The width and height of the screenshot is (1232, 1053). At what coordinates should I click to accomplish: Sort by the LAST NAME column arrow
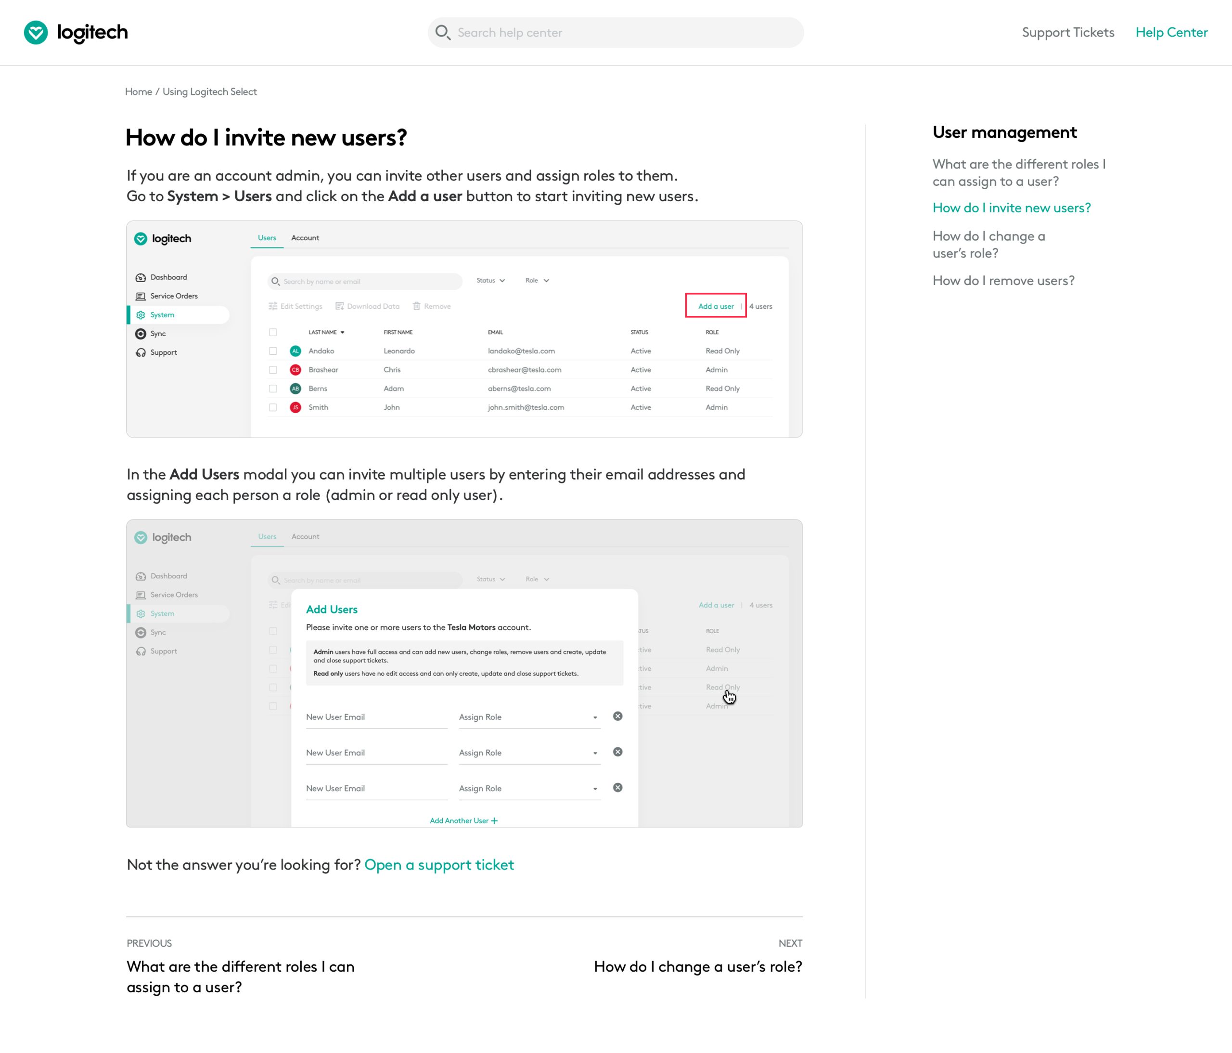[343, 333]
